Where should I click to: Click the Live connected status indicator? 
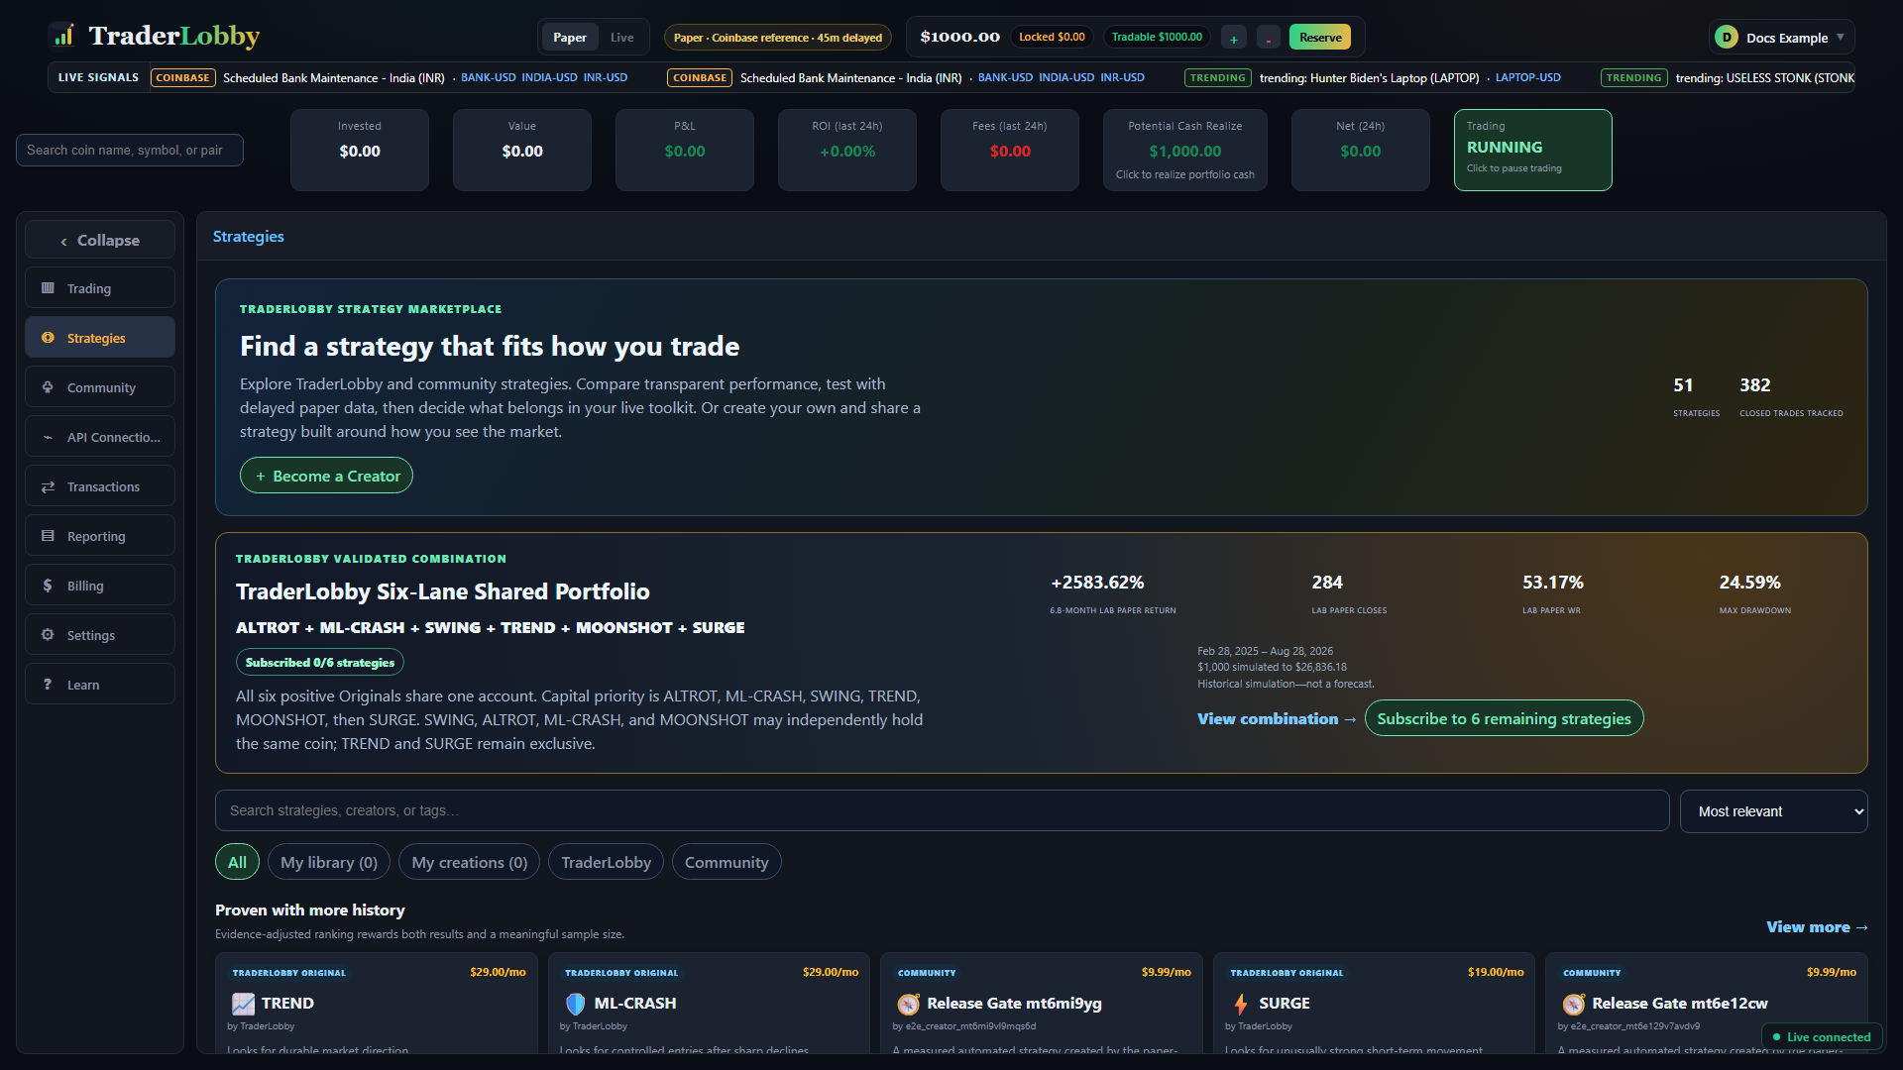tap(1822, 1036)
